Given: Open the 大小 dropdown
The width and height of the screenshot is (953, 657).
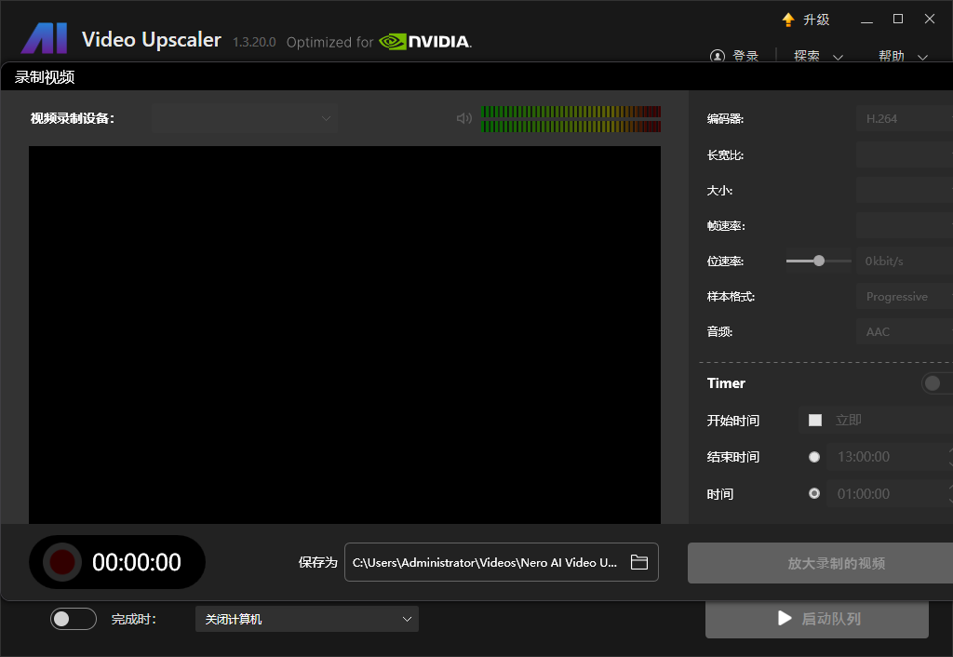Looking at the screenshot, I should click(x=905, y=190).
